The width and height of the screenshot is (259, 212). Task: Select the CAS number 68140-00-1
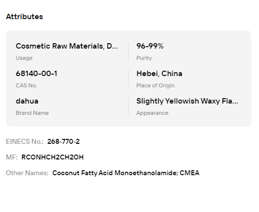pyautogui.click(x=36, y=74)
